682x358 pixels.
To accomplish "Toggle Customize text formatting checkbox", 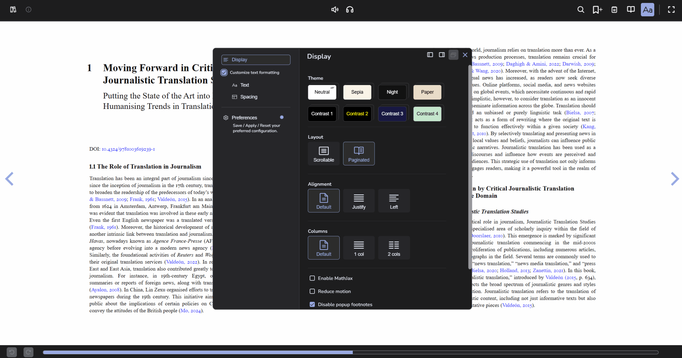I will (224, 72).
